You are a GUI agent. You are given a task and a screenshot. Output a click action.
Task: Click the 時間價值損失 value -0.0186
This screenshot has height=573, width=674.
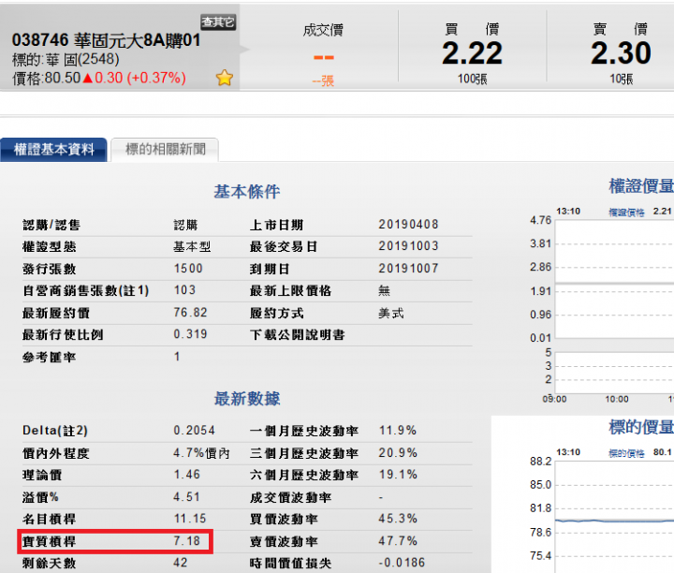pos(402,563)
